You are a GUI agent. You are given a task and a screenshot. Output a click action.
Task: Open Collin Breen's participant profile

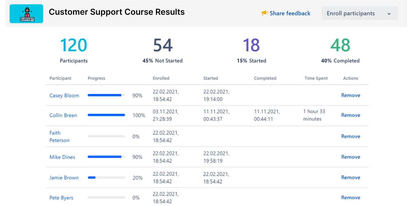tap(63, 115)
